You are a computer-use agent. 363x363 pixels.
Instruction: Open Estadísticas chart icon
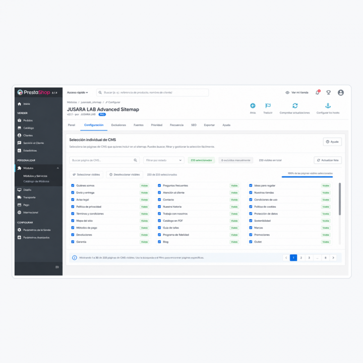[x=20, y=150]
